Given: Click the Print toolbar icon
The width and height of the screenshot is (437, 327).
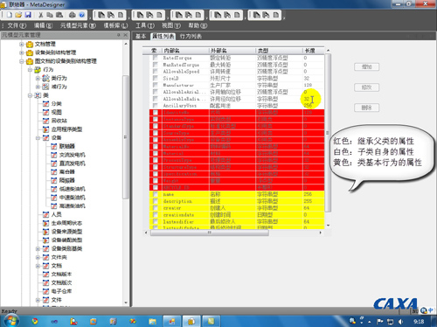Looking at the screenshot, I should [73, 15].
